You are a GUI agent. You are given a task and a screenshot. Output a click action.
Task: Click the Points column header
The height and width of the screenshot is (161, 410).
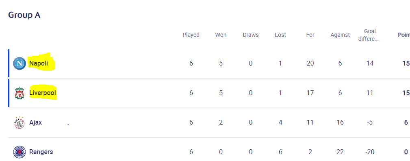pyautogui.click(x=404, y=35)
